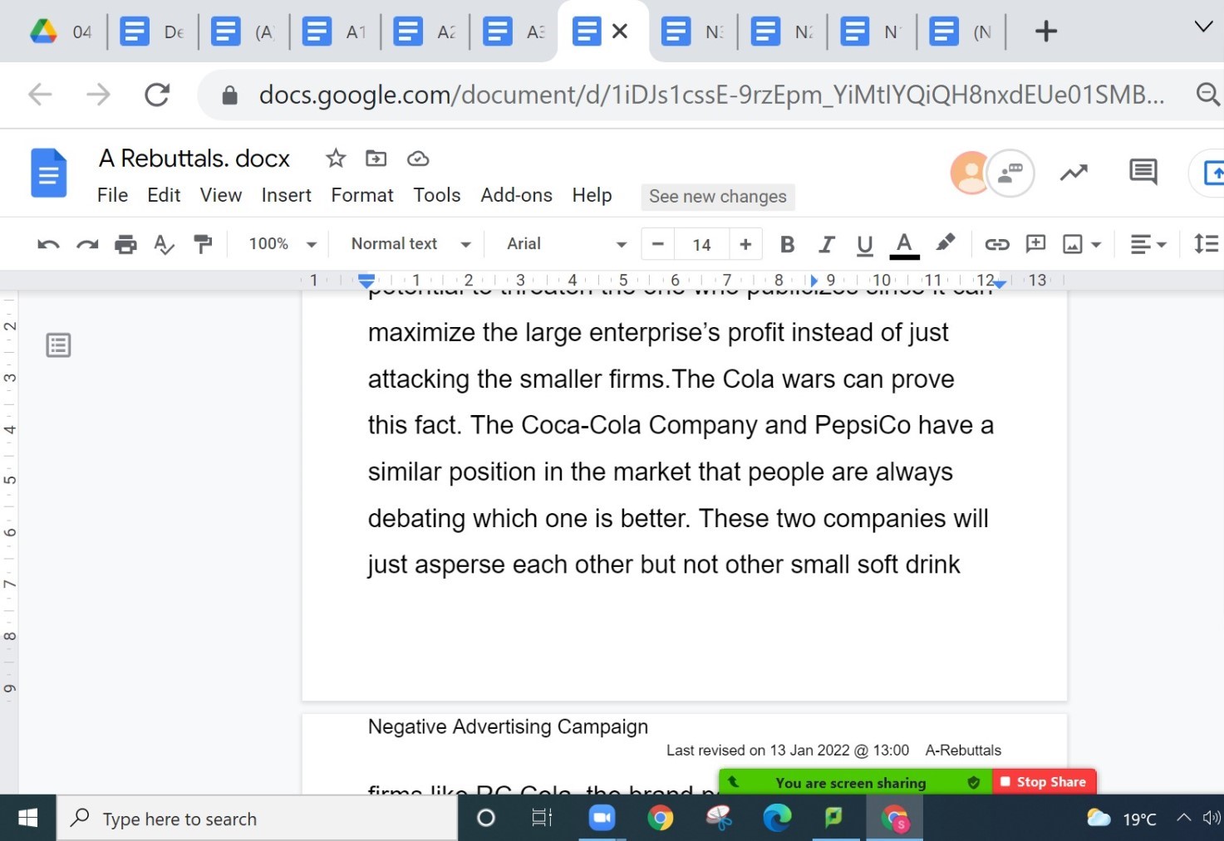Open the Help menu
1224x841 pixels.
pyautogui.click(x=592, y=195)
